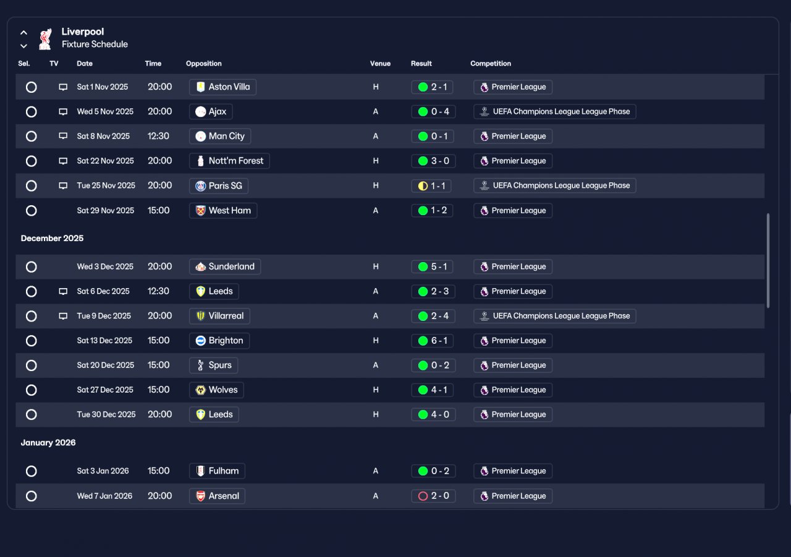Screen dimensions: 791x557
Task: Open the 4 - 1 Wolves result
Action: [433, 390]
